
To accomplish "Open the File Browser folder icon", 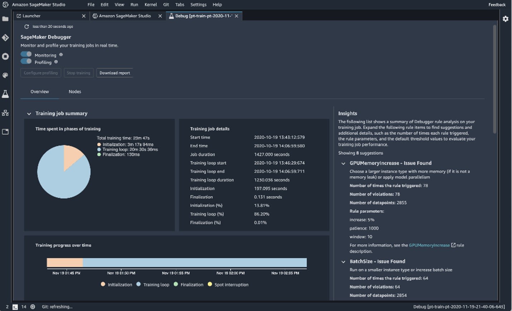I will tap(5, 19).
